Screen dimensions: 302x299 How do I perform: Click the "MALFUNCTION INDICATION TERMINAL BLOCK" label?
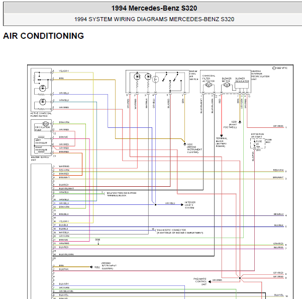click(x=122, y=194)
